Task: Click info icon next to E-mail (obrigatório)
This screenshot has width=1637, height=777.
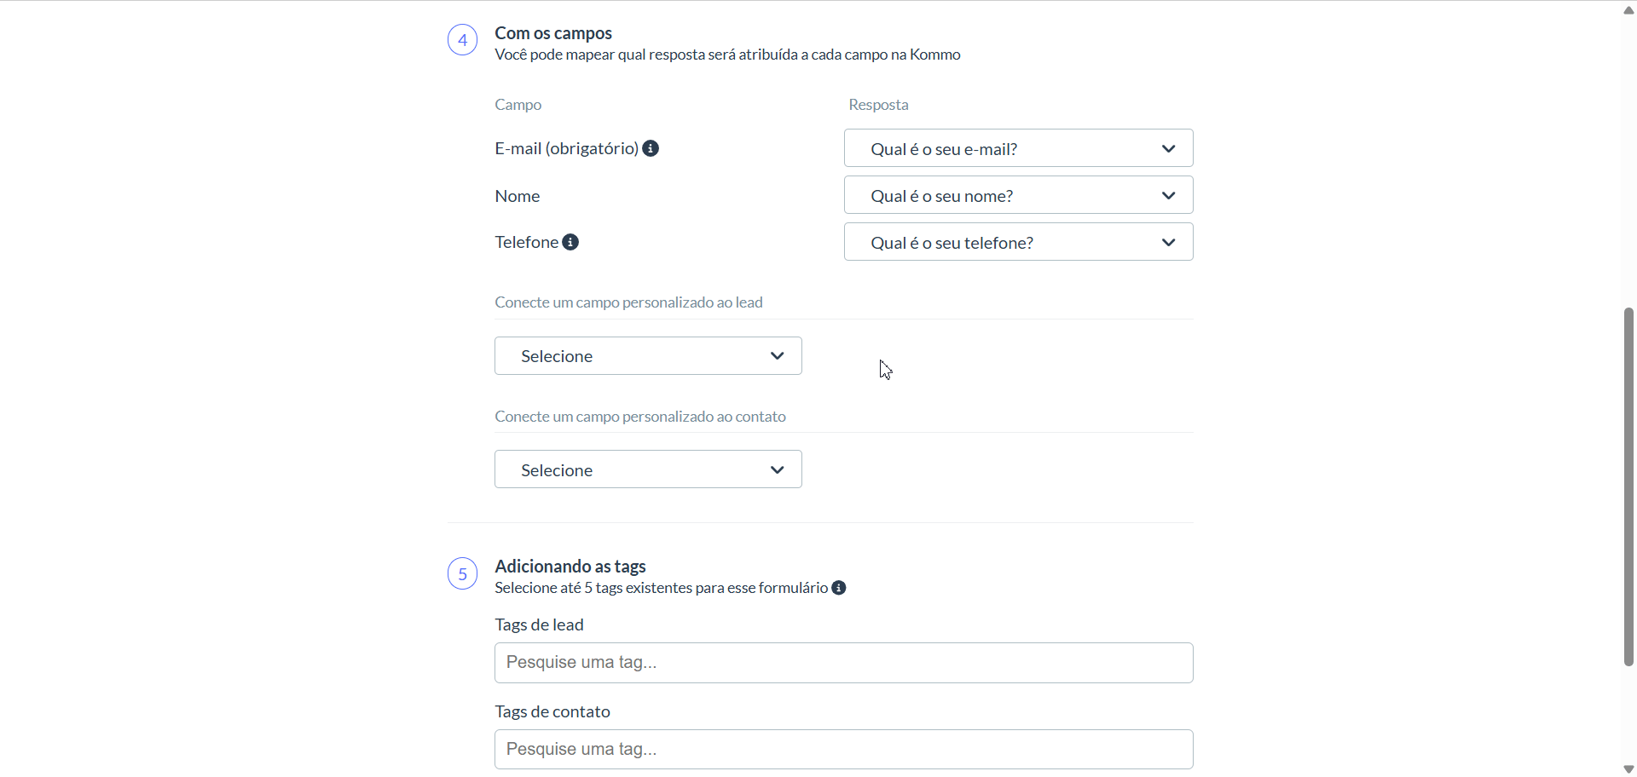Action: pos(651,148)
